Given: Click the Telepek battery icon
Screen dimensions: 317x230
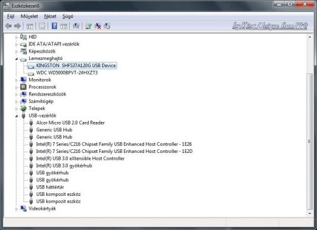Looking at the screenshot, I should click(x=23, y=109).
